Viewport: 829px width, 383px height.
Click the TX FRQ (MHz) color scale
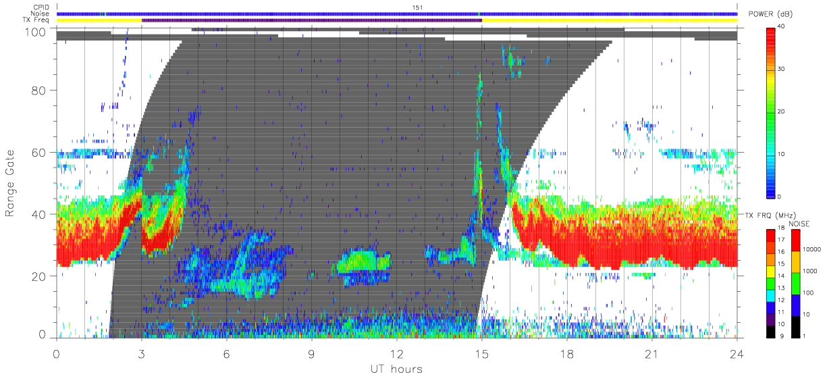771,283
